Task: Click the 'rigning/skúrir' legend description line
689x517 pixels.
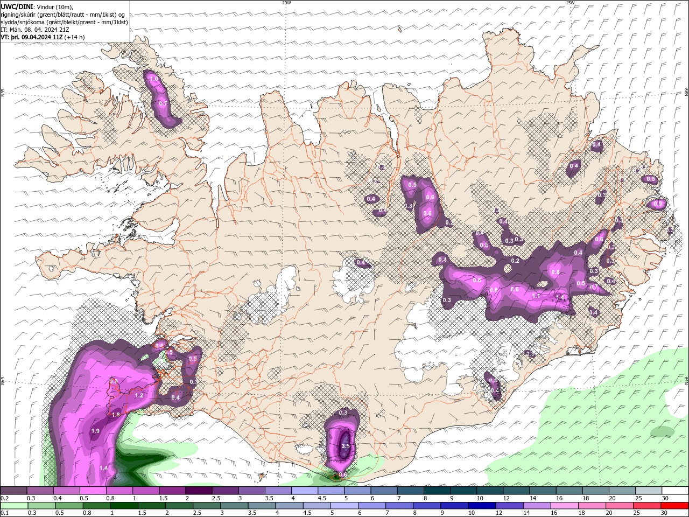Action: point(64,14)
